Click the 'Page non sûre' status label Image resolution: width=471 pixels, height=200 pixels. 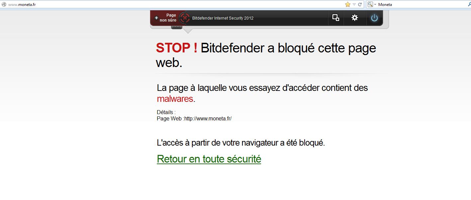coord(168,18)
